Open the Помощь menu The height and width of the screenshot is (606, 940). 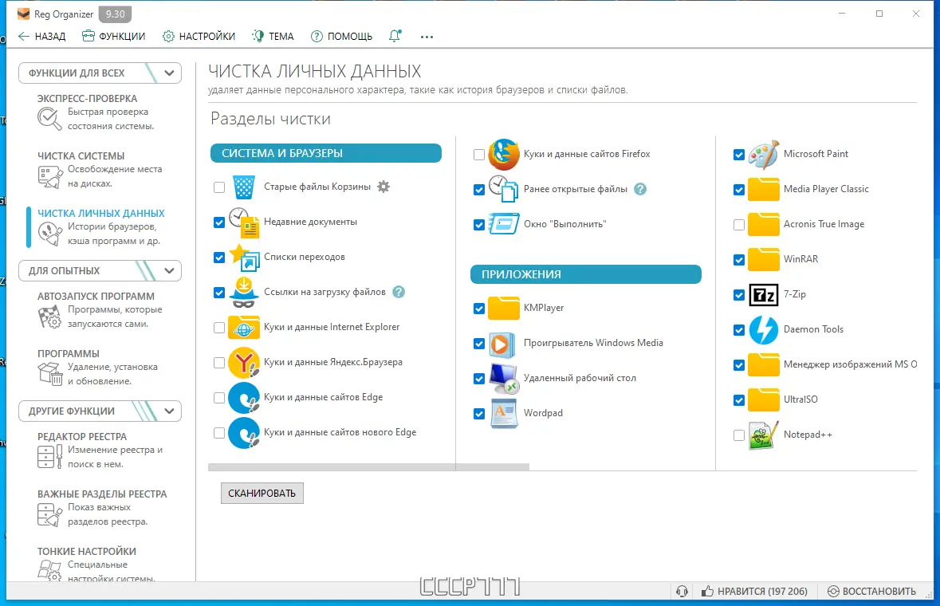[341, 37]
